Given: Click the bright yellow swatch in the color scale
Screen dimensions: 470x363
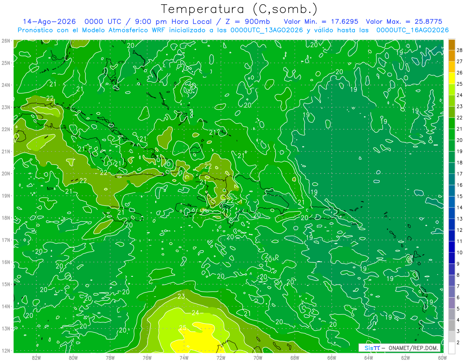Looking at the screenshot, I should (x=452, y=78).
